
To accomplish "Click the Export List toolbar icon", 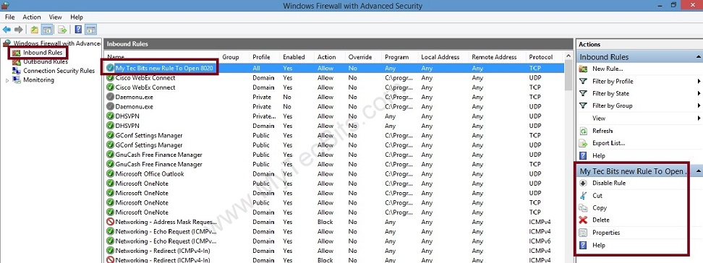I will 62,30.
